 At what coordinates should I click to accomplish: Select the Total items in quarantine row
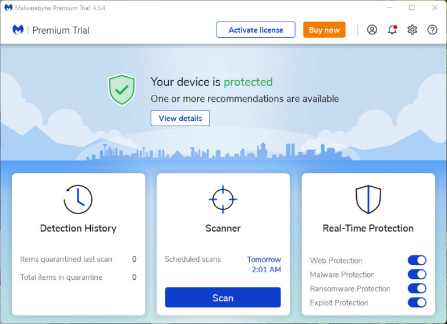point(78,277)
